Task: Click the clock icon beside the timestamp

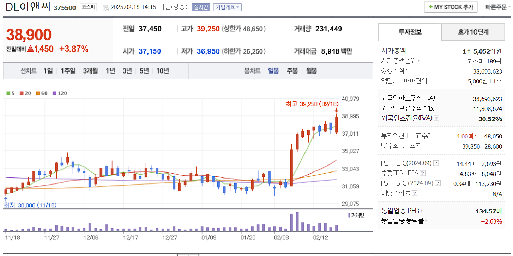Action: (105, 7)
